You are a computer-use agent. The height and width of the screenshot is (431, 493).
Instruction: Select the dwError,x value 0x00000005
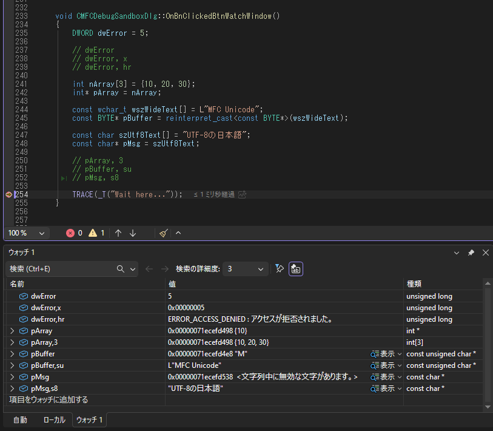point(186,308)
